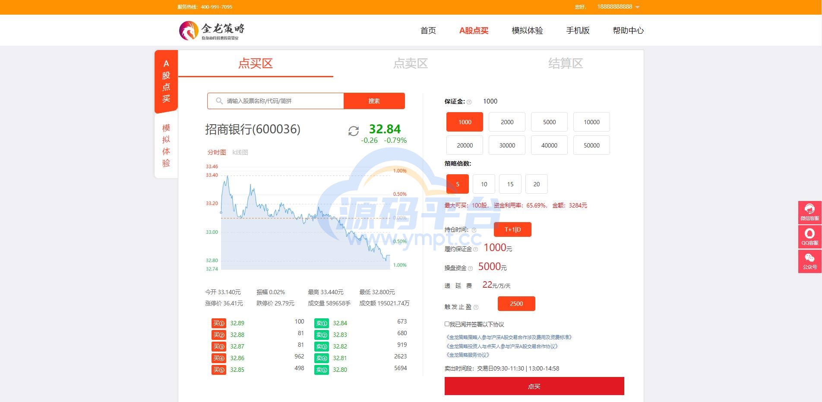The image size is (822, 402).
Task: Select 20000 margin option
Action: [x=465, y=145]
